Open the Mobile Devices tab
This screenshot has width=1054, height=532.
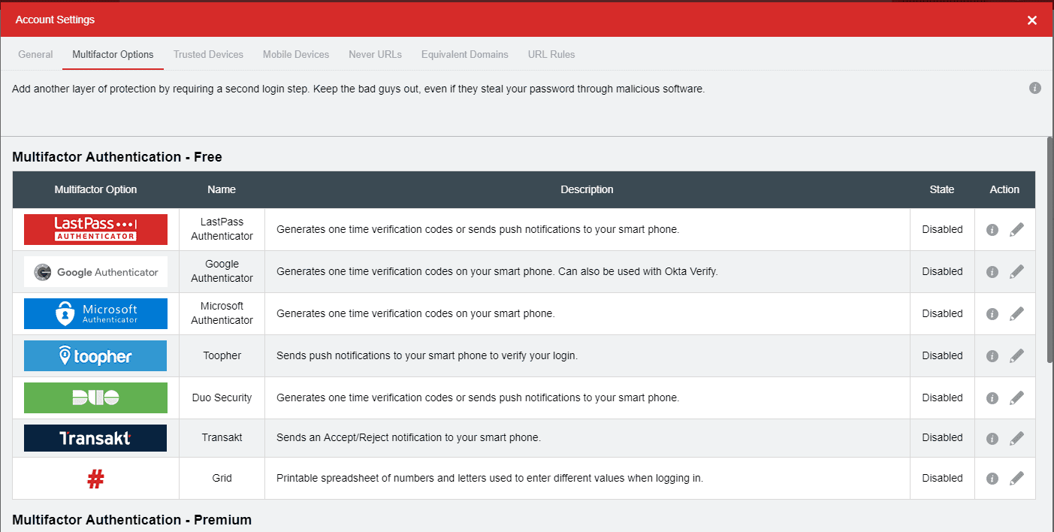296,54
